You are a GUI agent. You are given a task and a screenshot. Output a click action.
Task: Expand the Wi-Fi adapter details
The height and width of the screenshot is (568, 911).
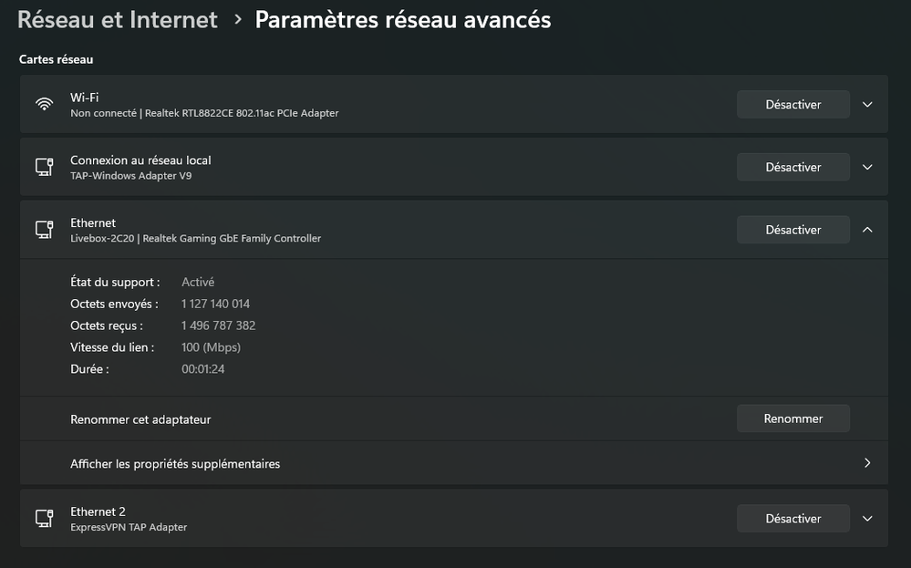pos(867,104)
